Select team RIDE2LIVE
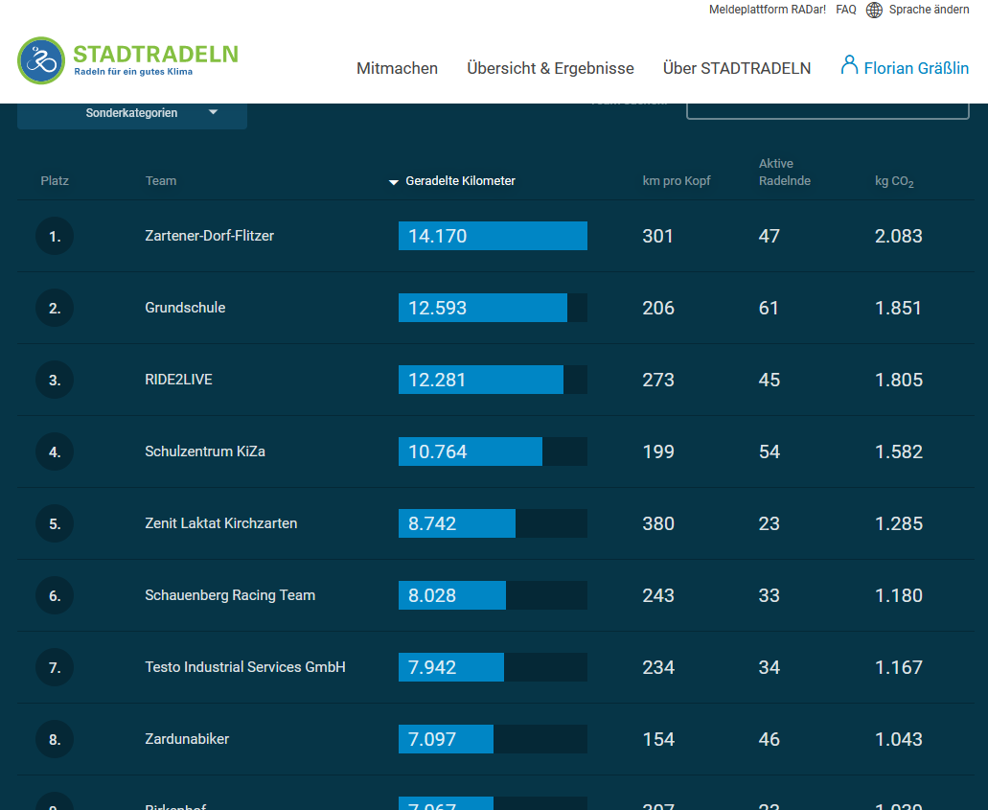988x810 pixels. 178,380
